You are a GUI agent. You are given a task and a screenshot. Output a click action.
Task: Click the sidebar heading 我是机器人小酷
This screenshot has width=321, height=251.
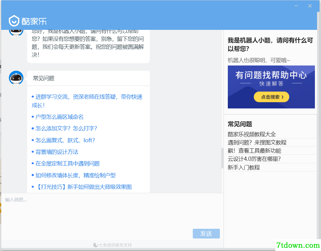(x=270, y=44)
